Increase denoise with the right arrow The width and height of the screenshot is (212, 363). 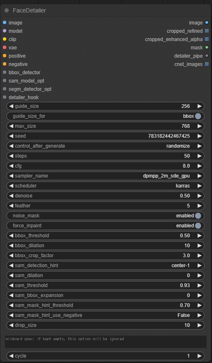coord(199,196)
